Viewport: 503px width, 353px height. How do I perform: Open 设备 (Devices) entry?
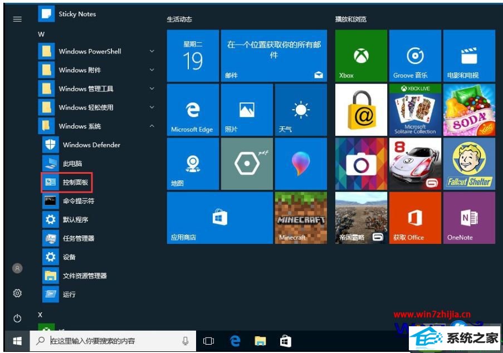pyautogui.click(x=60, y=257)
